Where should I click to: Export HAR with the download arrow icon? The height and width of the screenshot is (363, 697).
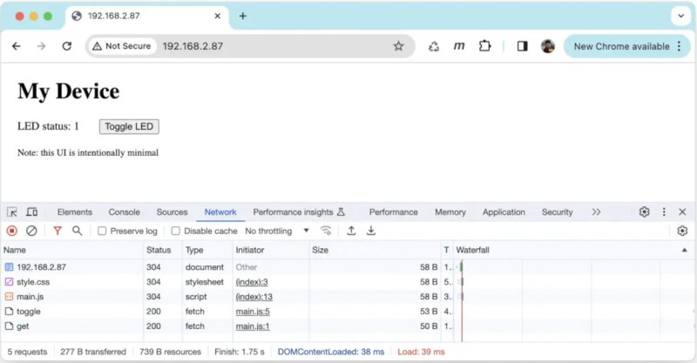click(x=371, y=231)
